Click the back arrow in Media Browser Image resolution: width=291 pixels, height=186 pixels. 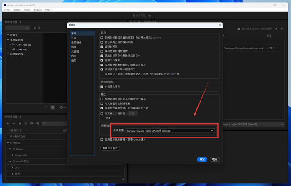[35, 28]
